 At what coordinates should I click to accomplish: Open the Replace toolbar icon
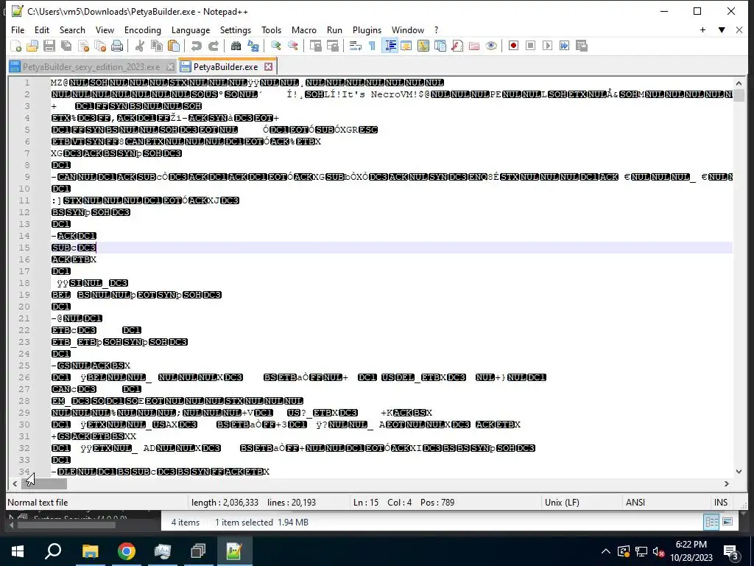pyautogui.click(x=253, y=46)
